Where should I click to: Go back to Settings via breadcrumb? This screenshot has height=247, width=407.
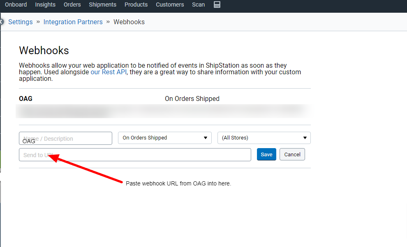point(21,22)
